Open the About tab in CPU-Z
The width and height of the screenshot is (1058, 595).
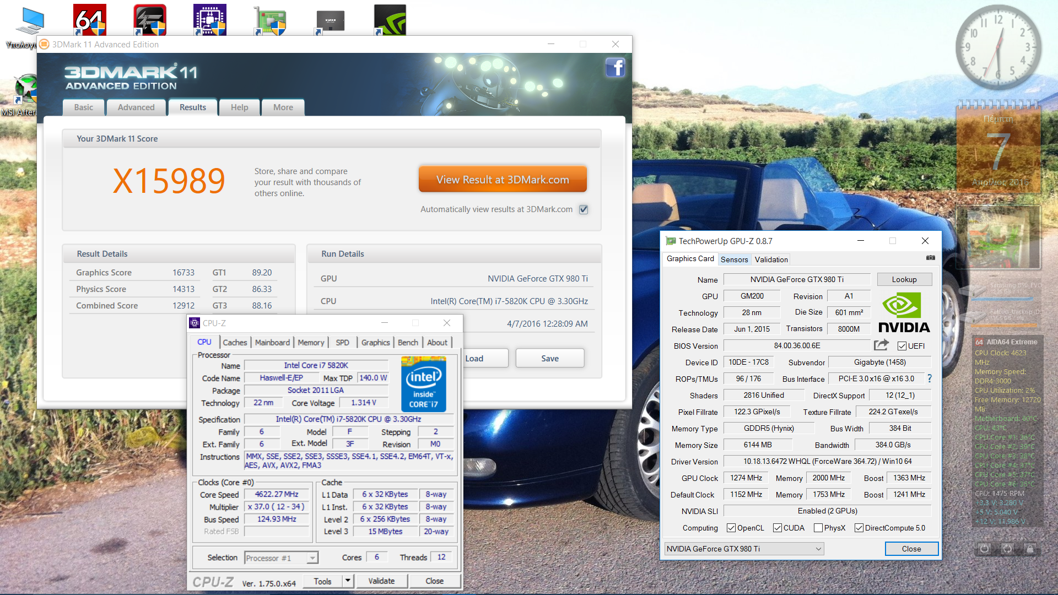pos(437,342)
